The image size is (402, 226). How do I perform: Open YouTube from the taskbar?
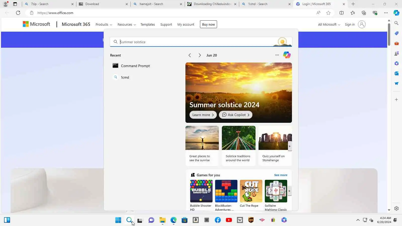point(229,220)
